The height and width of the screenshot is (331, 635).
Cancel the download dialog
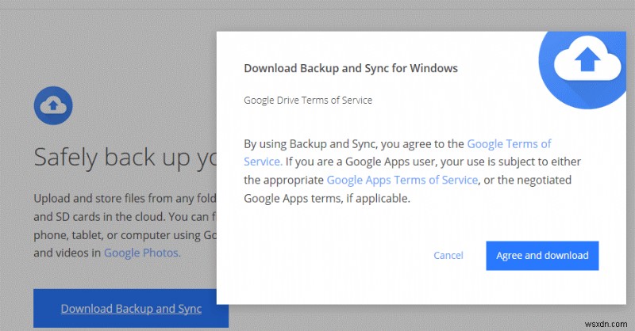coord(448,256)
